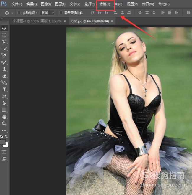This screenshot has height=195, width=192.
Task: Select the Eraser tool
Action: (4, 76)
